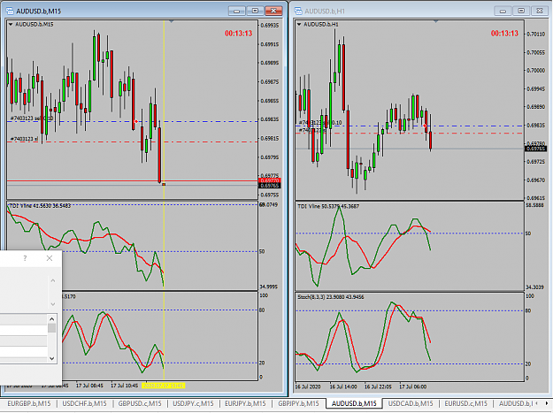Screen dimensions: 553x413
Task: Open the AUDUSD.b,M15 one-click trading triangle
Action: (x=11, y=24)
